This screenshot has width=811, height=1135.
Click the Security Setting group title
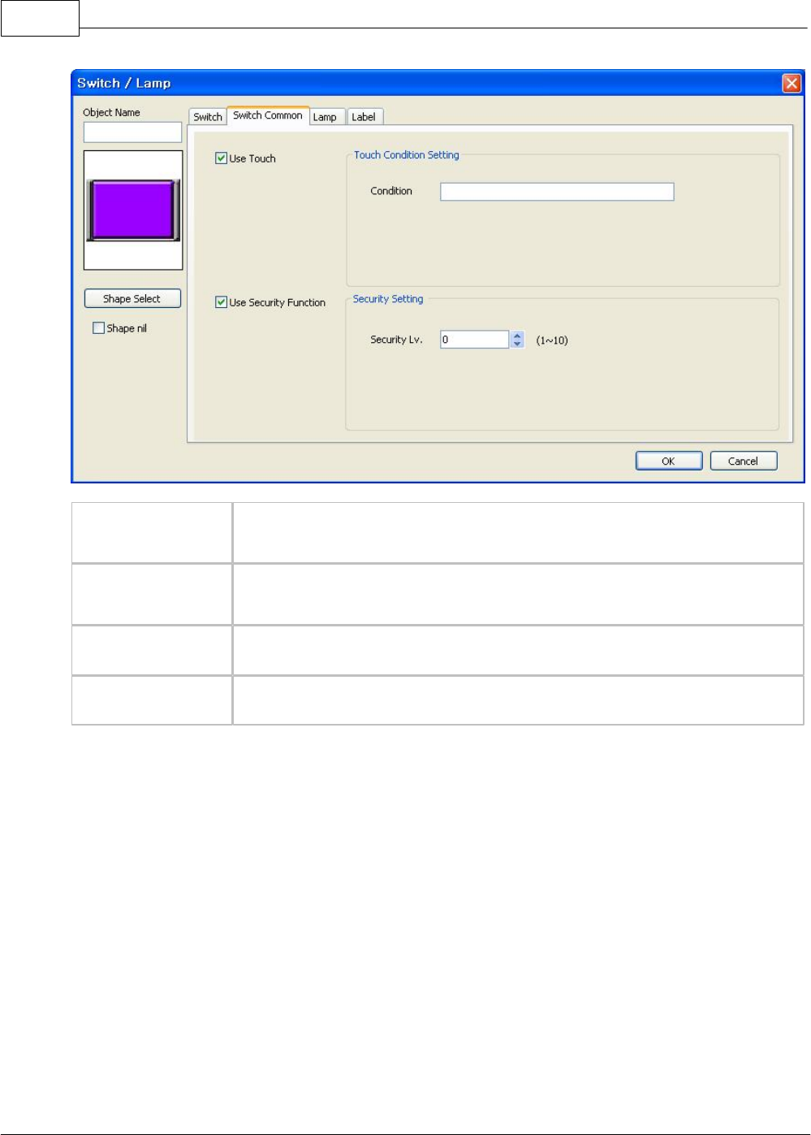388,299
